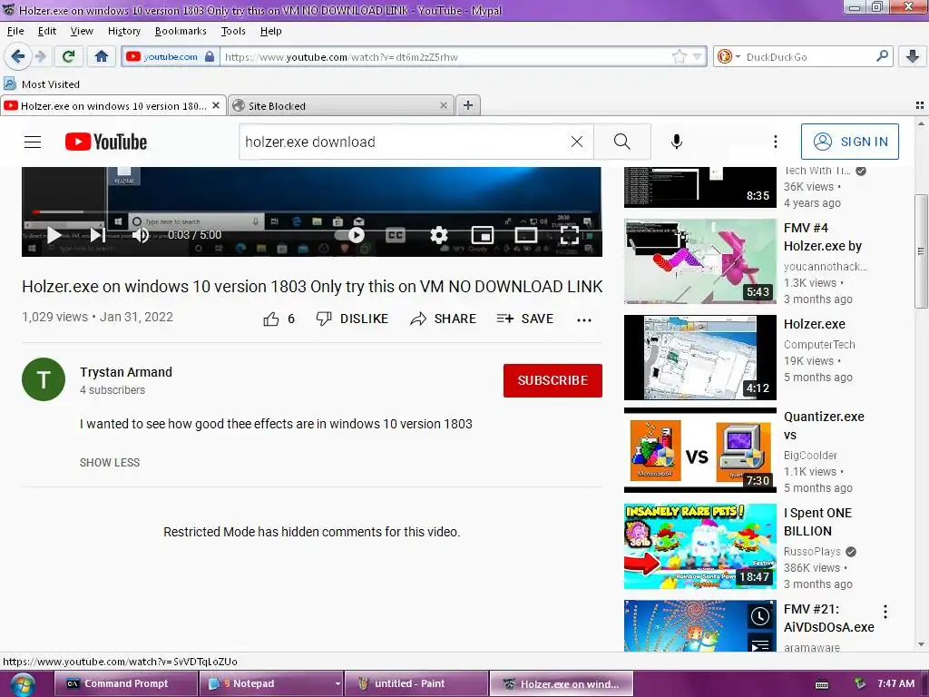929x697 pixels.
Task: Collapse description with SHOW LESS
Action: [110, 462]
